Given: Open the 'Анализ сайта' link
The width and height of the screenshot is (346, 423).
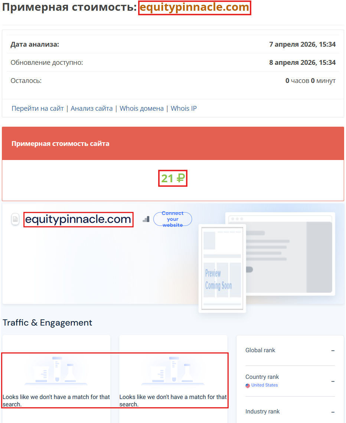Looking at the screenshot, I should click(x=91, y=108).
